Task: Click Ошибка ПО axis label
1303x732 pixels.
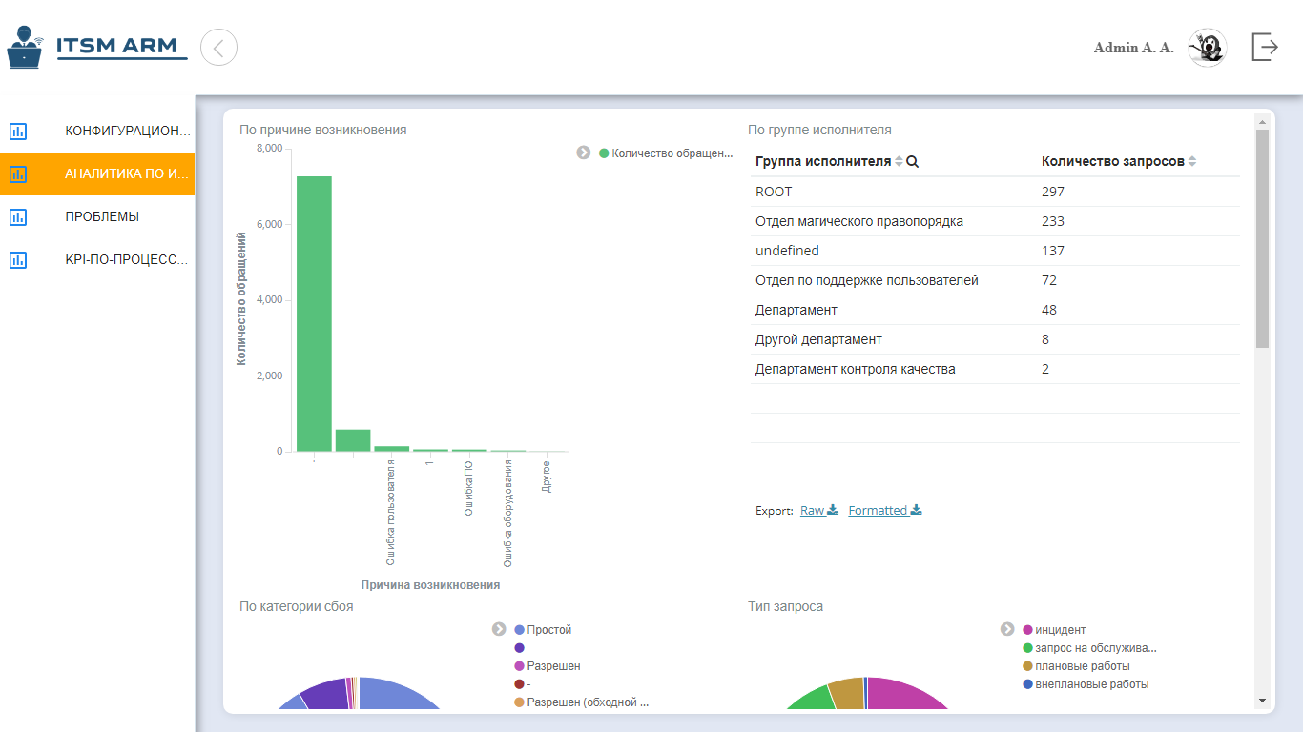Action: [469, 488]
